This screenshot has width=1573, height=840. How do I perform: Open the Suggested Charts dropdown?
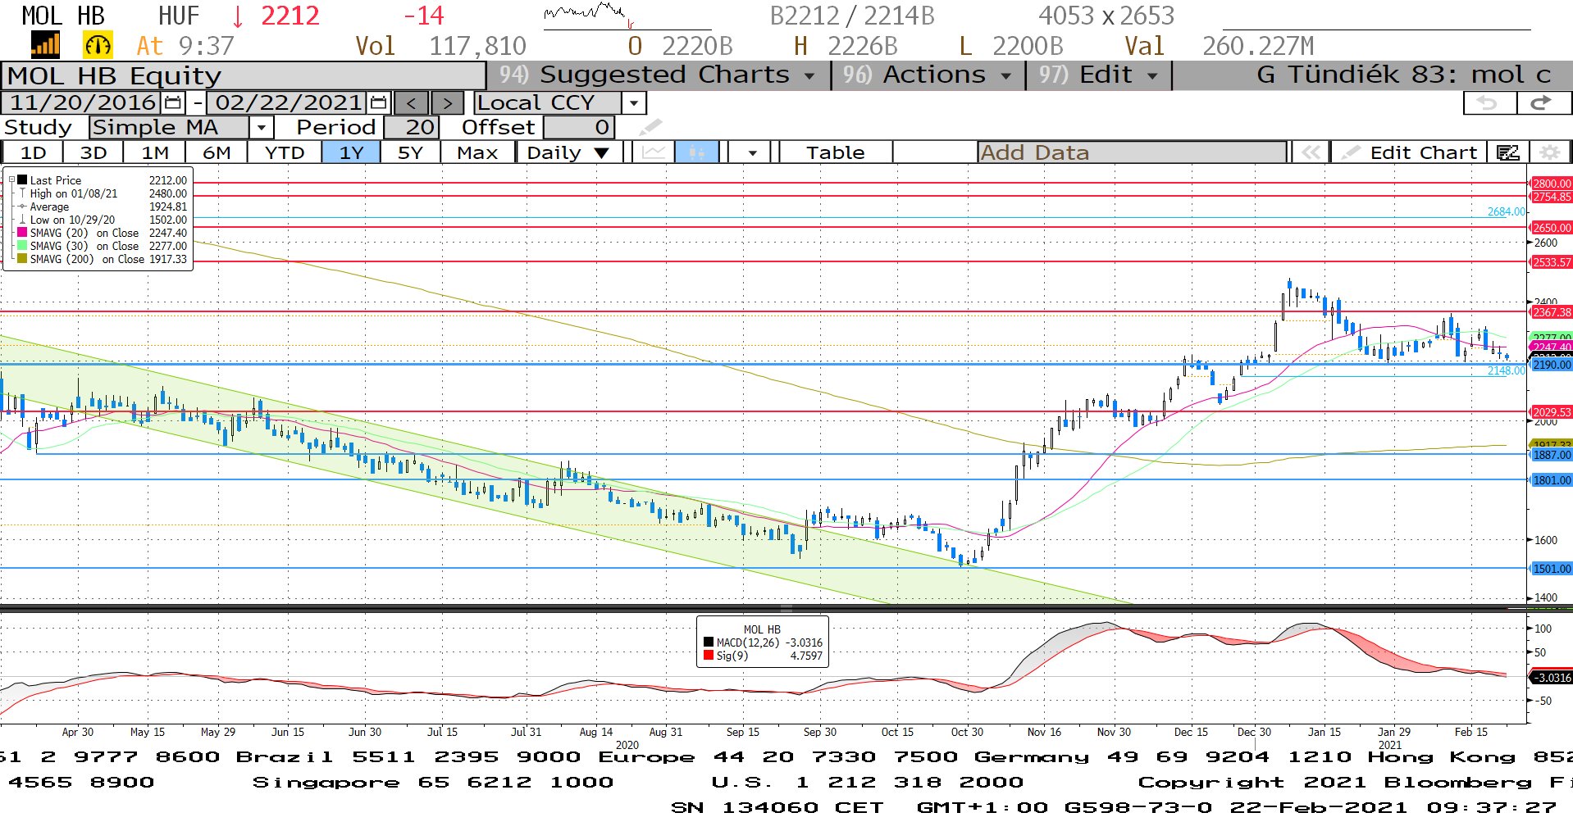[x=659, y=75]
